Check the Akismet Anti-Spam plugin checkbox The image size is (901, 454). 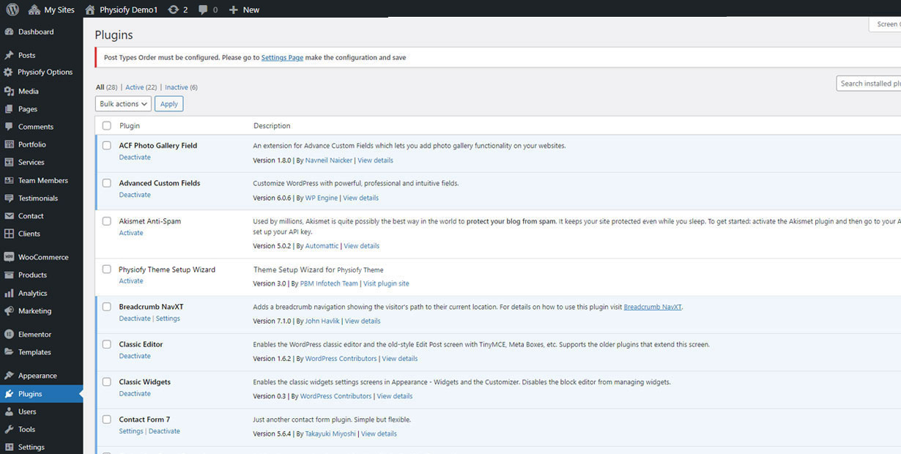pos(107,221)
